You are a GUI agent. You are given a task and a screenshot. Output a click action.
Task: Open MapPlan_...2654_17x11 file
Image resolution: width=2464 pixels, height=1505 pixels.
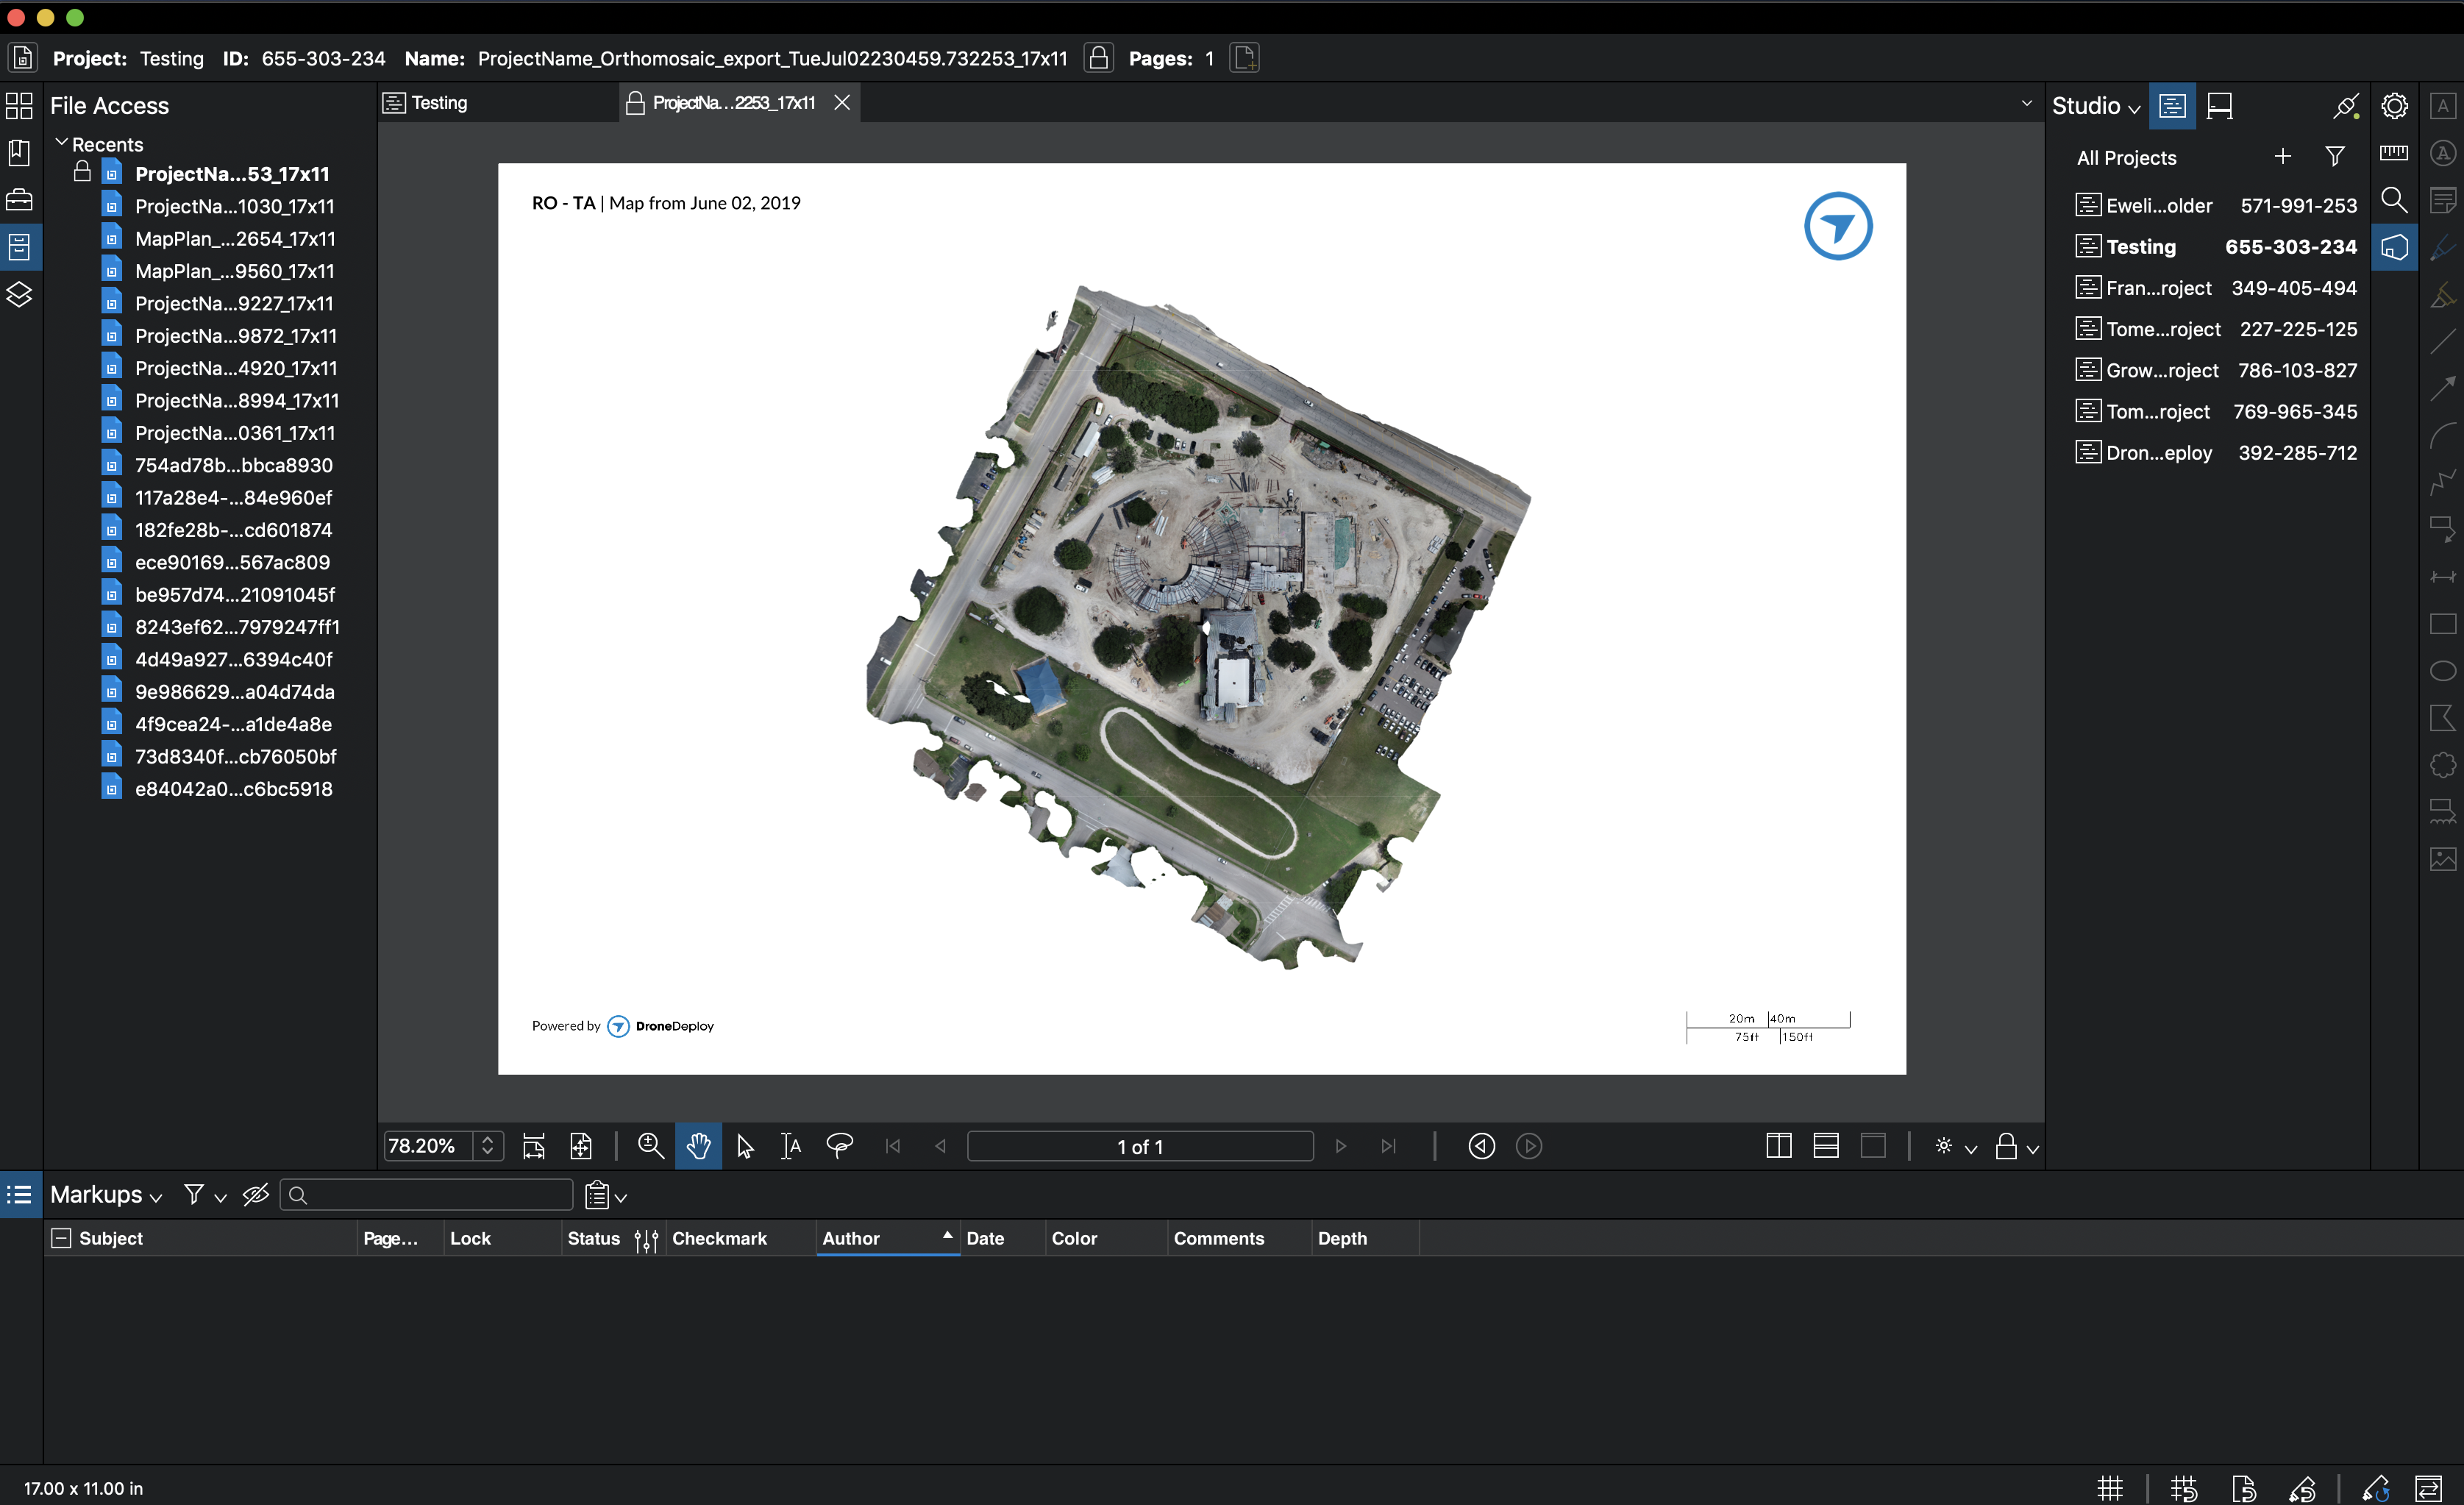235,239
